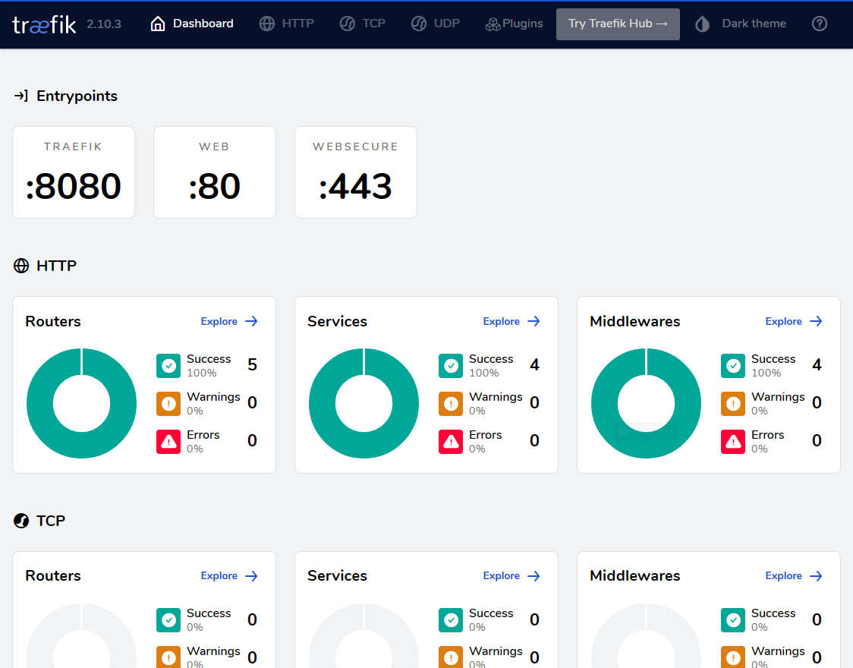
Task: Click HTTP Routers Warnings icon
Action: coord(168,404)
